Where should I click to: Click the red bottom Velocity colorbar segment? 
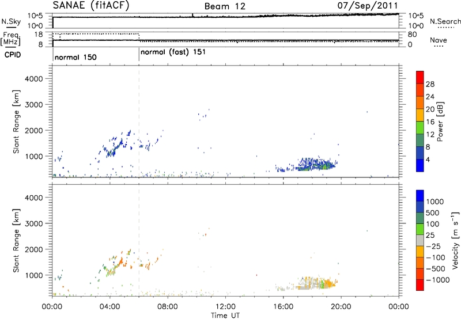point(420,285)
